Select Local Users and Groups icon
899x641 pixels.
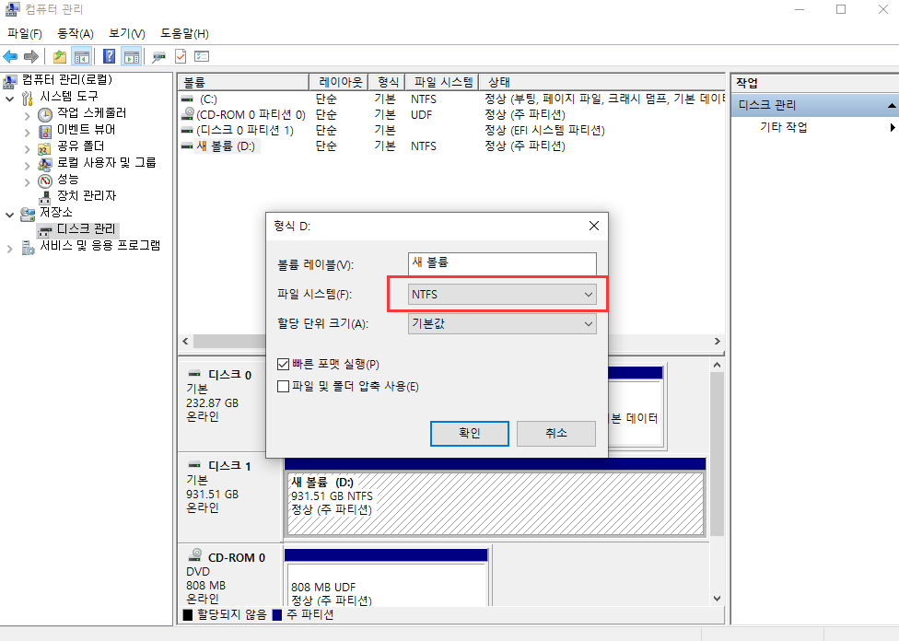click(45, 164)
